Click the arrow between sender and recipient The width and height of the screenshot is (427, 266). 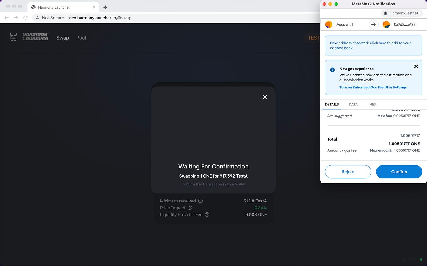[374, 25]
